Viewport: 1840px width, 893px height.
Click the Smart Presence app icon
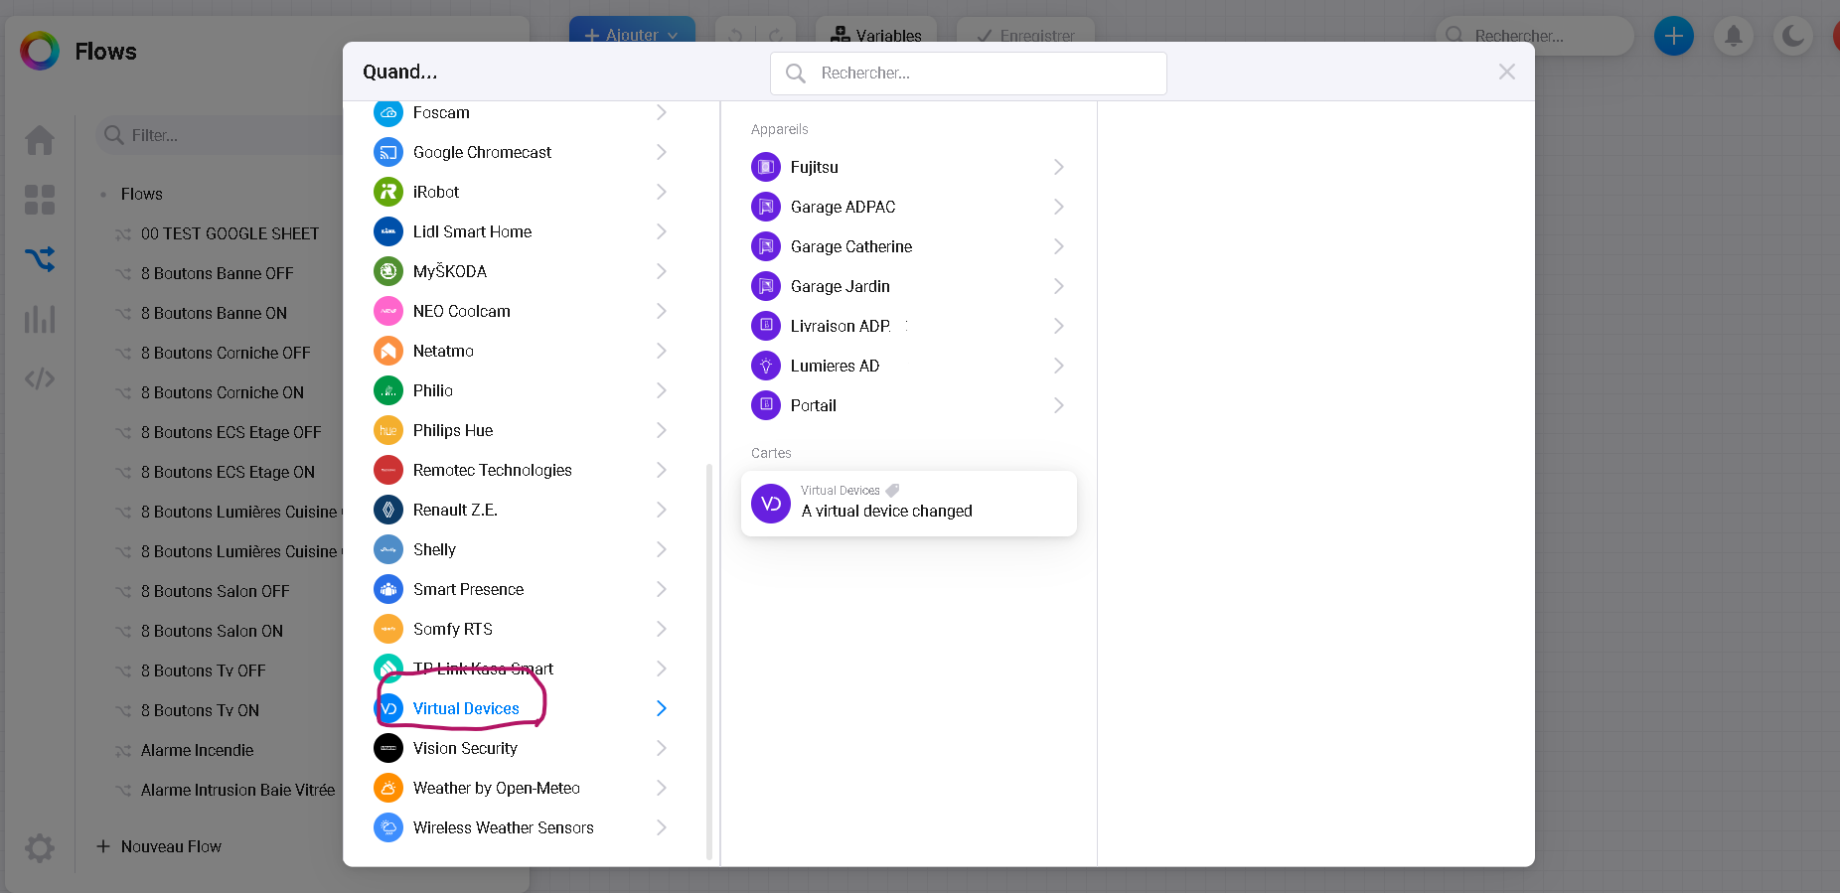click(388, 589)
